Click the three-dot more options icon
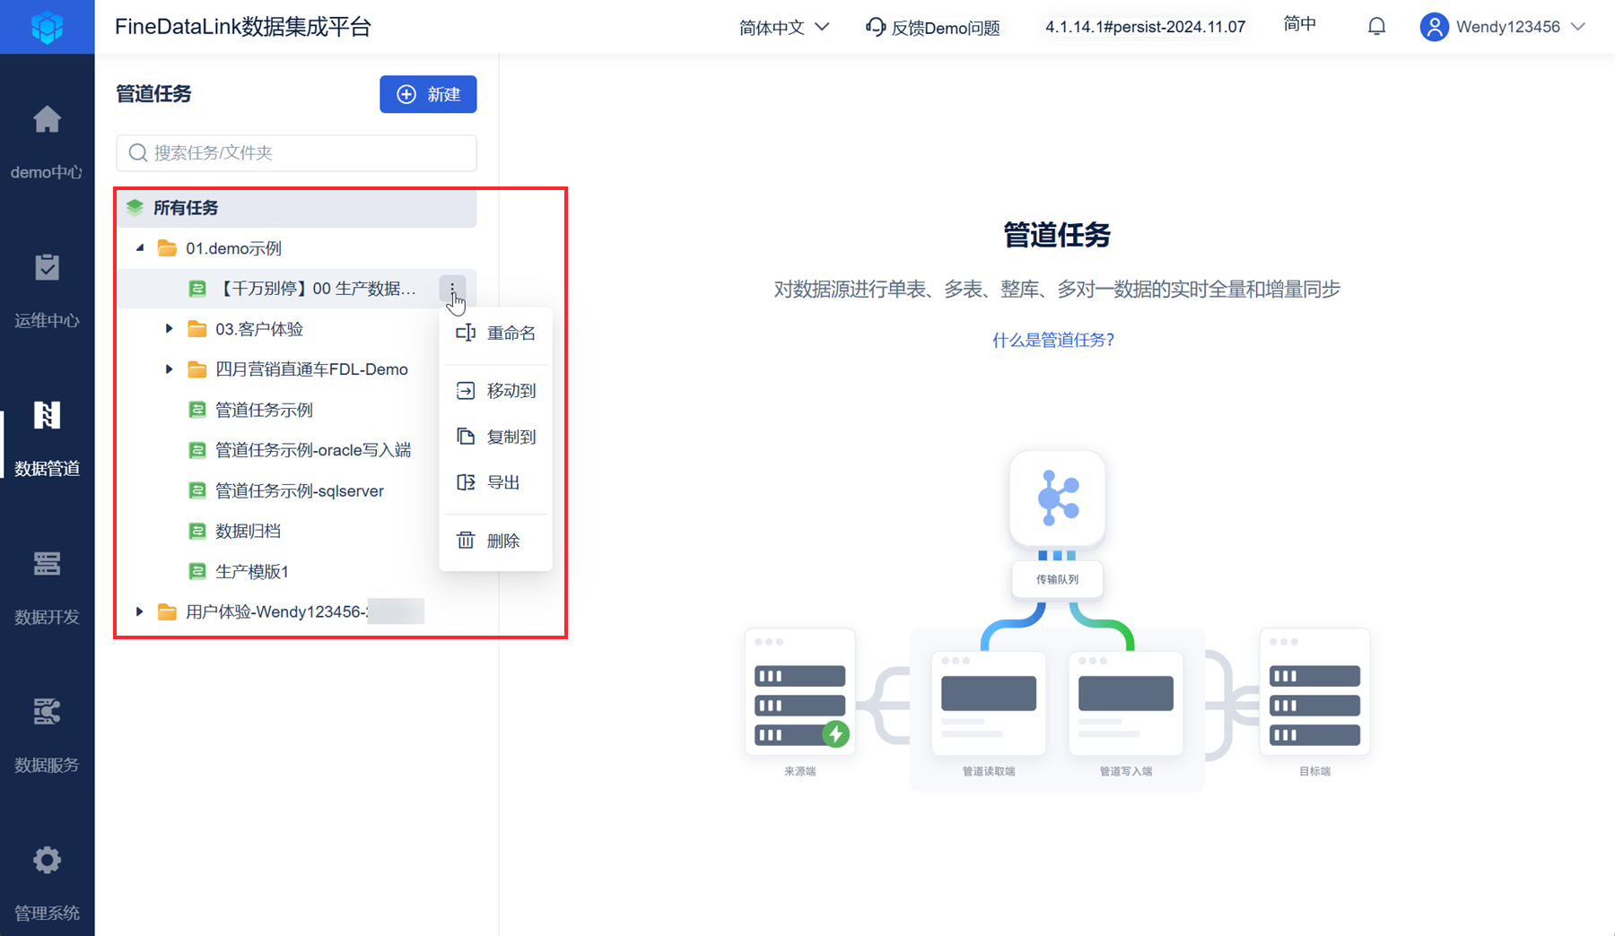This screenshot has width=1615, height=936. pyautogui.click(x=452, y=289)
